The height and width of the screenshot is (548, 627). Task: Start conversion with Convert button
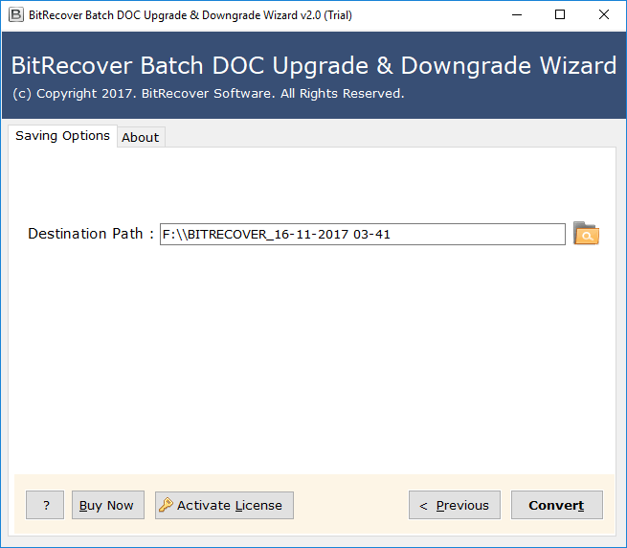tap(556, 505)
